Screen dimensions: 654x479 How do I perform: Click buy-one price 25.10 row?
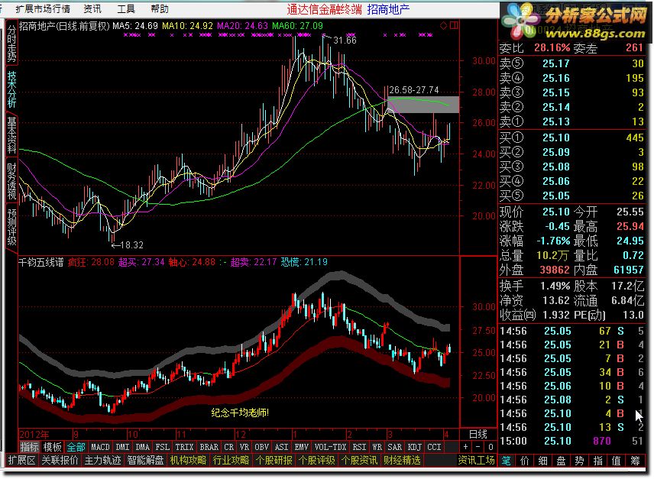pos(571,138)
